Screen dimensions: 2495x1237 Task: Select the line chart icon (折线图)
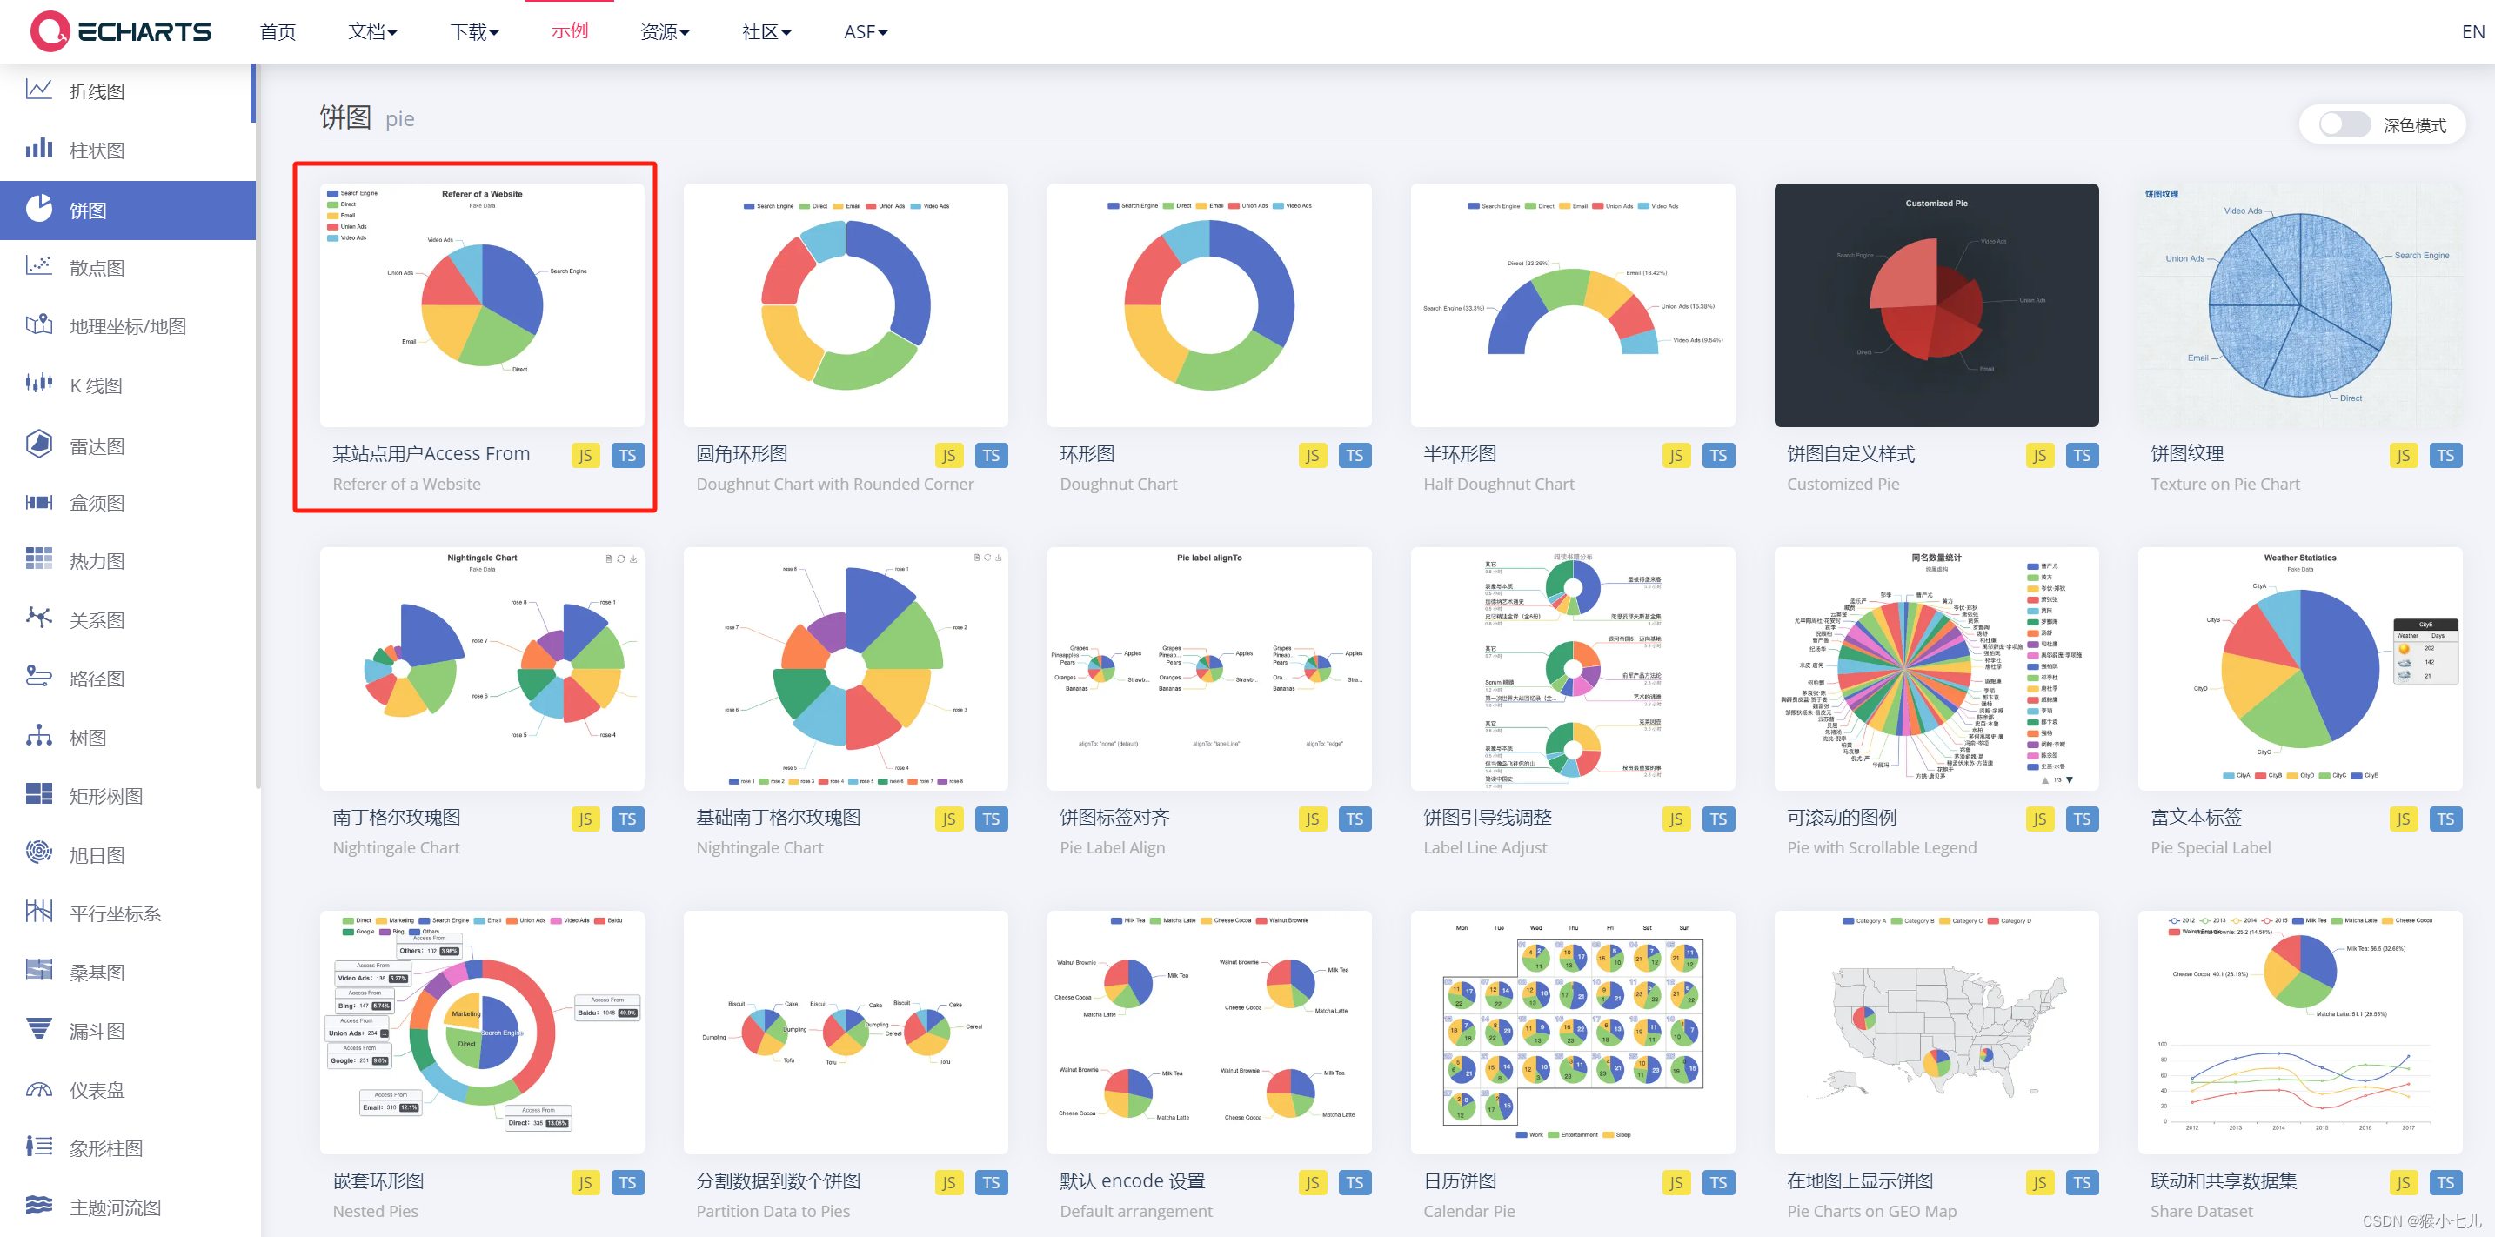pos(39,90)
